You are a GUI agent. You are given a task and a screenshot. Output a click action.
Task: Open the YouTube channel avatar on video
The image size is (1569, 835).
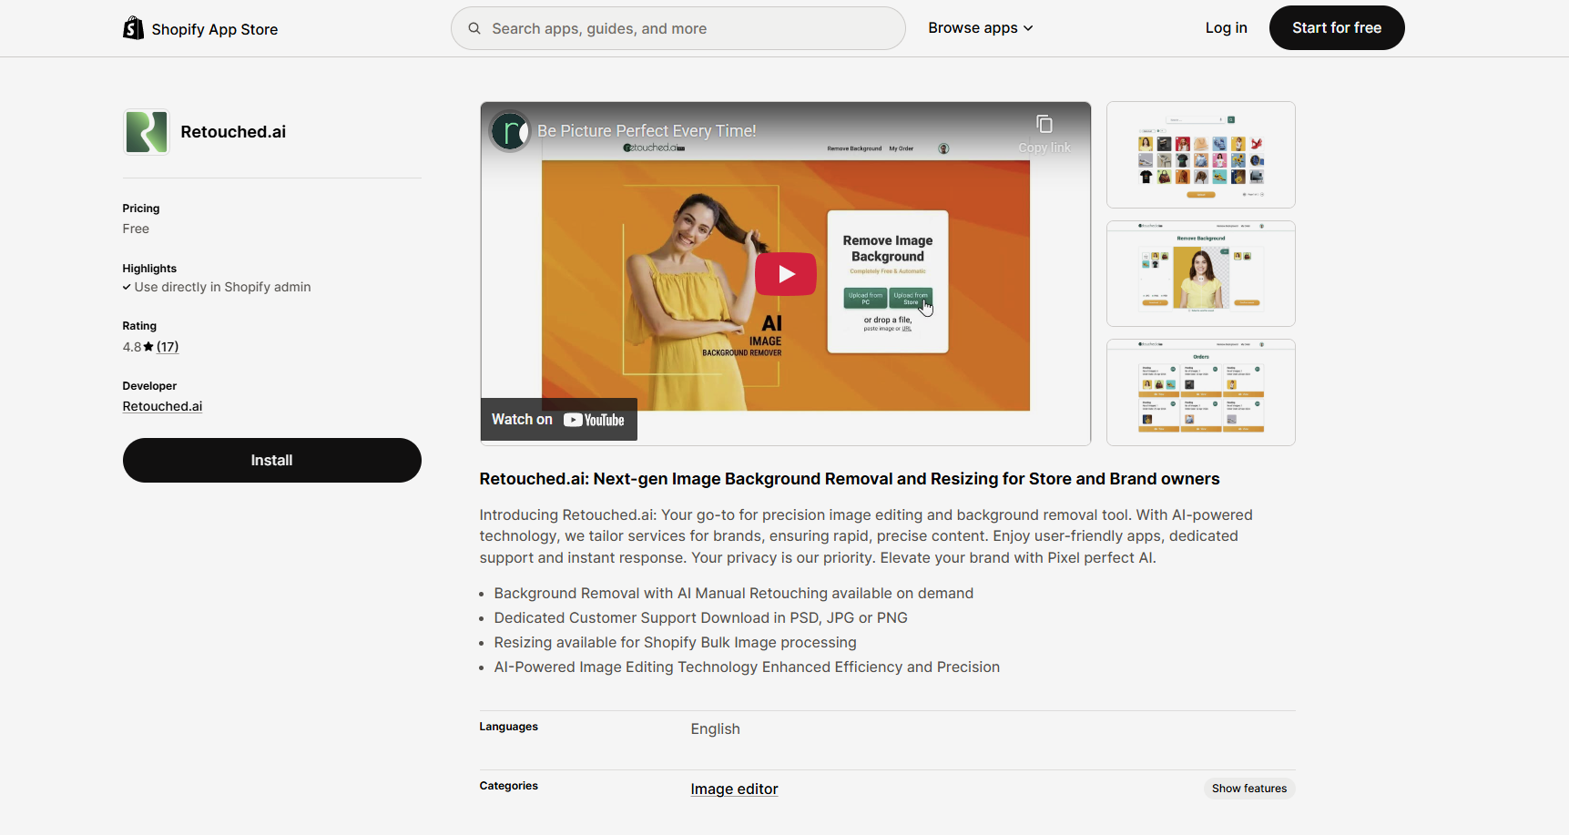tap(510, 131)
